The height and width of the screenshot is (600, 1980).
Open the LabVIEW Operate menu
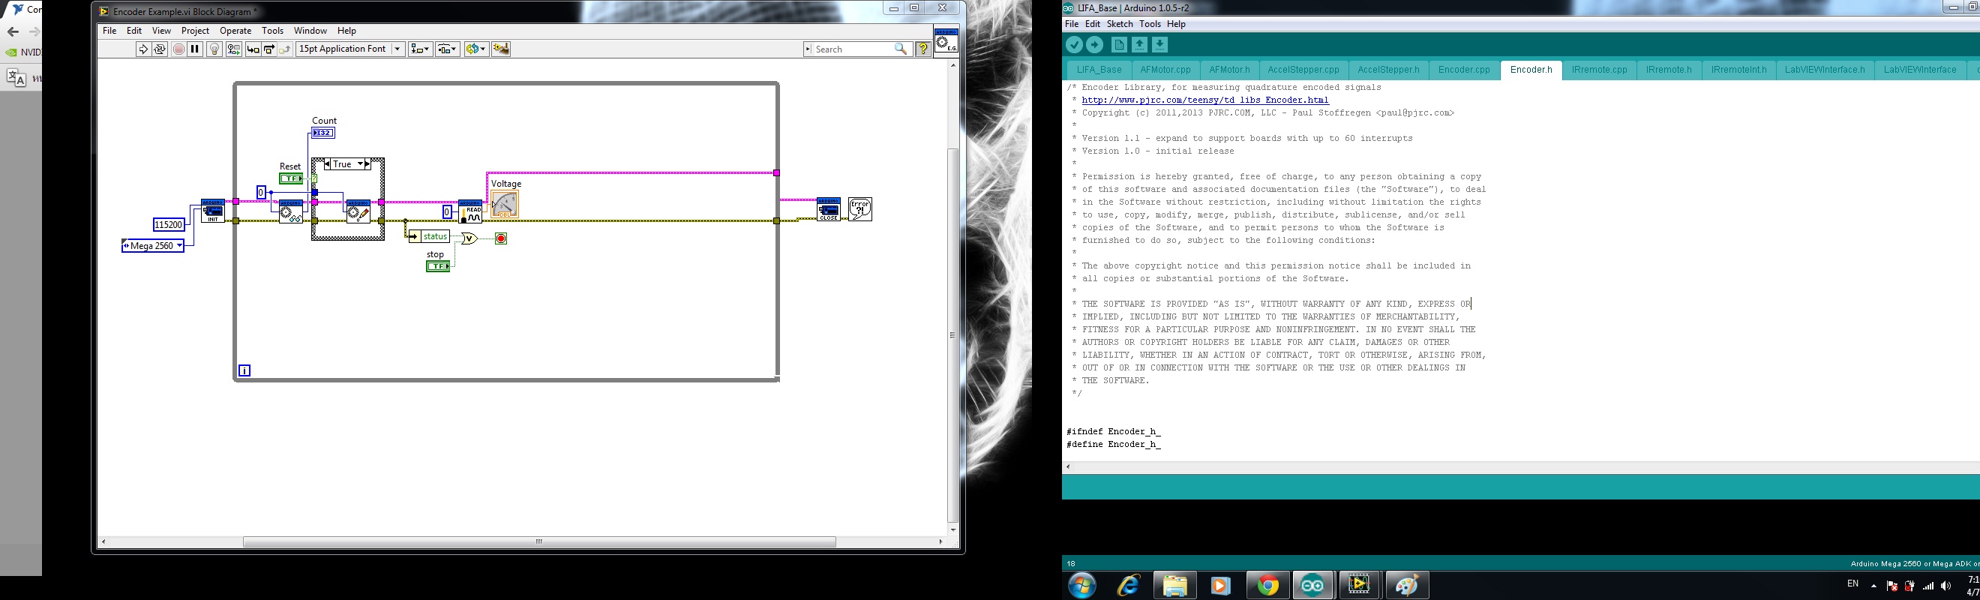pyautogui.click(x=235, y=31)
